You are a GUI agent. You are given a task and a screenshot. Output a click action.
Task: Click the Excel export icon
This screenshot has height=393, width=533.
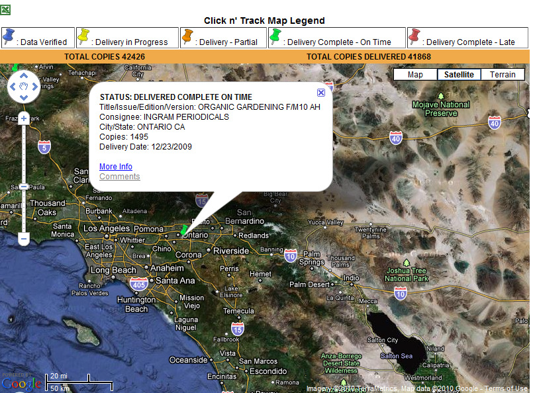tap(5, 10)
